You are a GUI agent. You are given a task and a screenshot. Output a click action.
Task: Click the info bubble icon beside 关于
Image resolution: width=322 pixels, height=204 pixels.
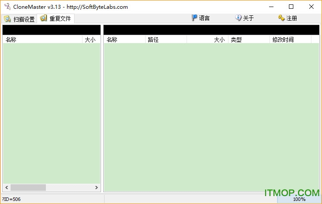coord(238,18)
